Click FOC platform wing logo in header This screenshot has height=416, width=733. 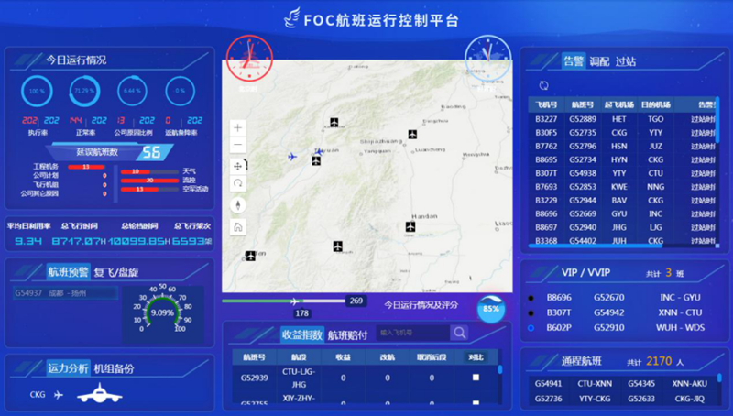click(x=291, y=18)
